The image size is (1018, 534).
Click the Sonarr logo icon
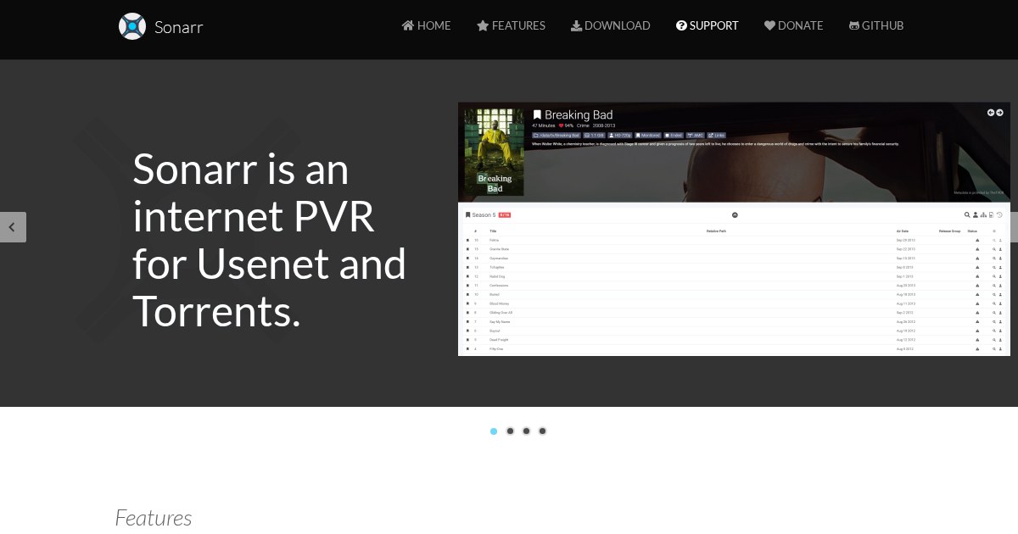pyautogui.click(x=132, y=26)
